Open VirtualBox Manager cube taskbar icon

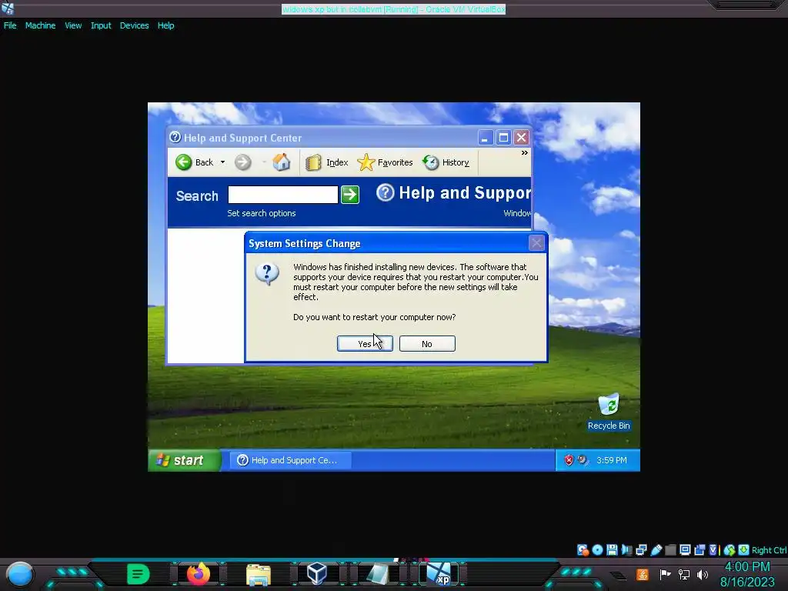[x=317, y=573]
